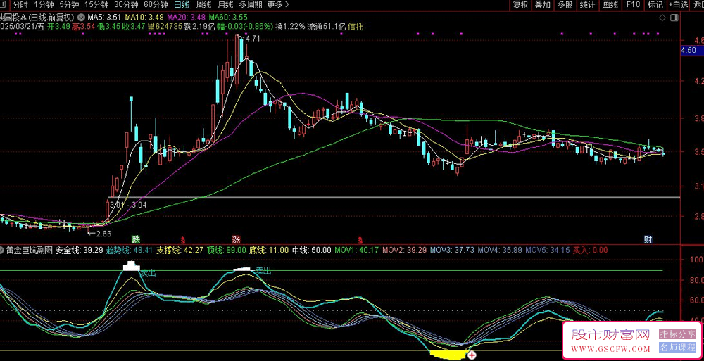
Task: Open the 指标分享 link
Action: tap(677, 334)
